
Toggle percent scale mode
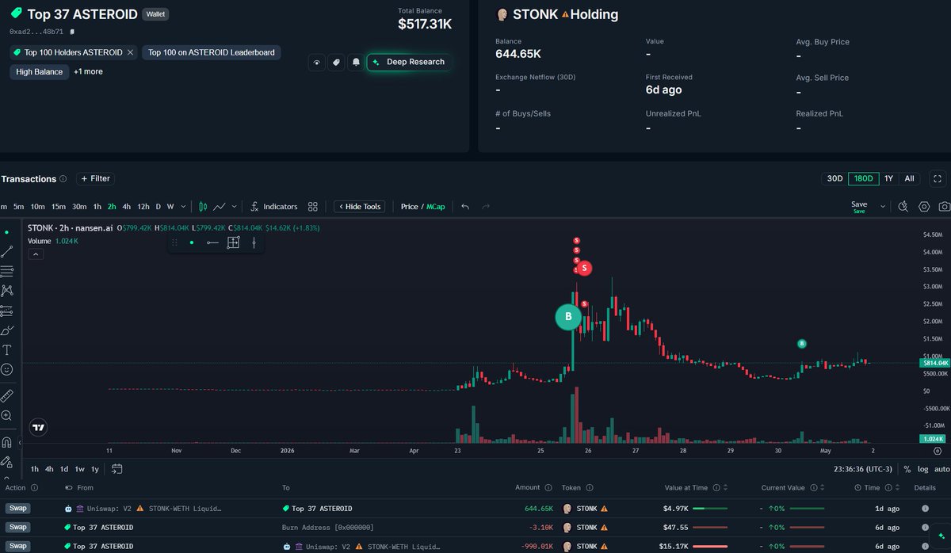[x=907, y=468]
